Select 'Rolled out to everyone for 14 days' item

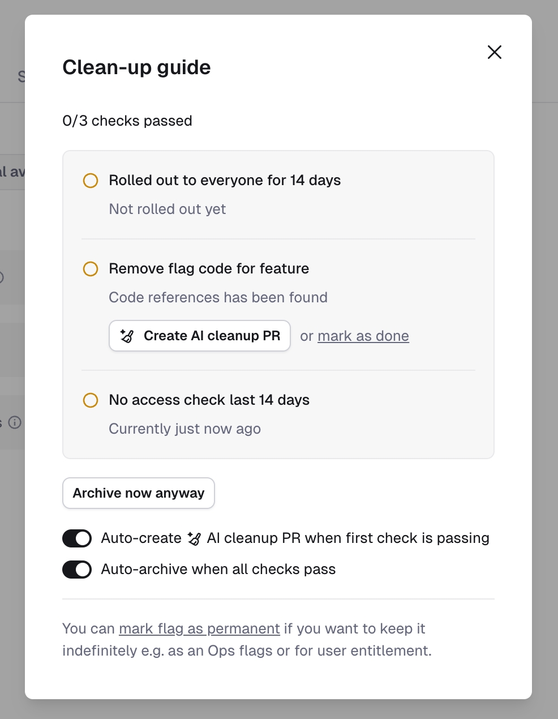tap(225, 181)
